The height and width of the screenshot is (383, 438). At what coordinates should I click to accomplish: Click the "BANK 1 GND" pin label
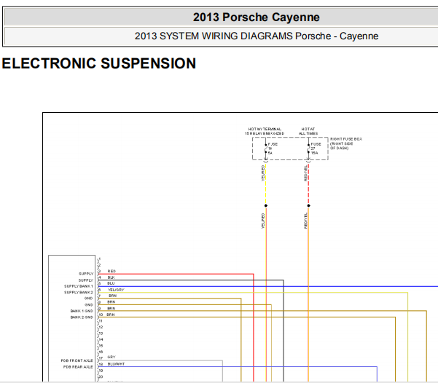point(82,311)
